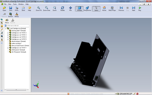Click the Zoom Fit tool
Image resolution: width=152 pixels, height=95 pixels.
pos(39,9)
